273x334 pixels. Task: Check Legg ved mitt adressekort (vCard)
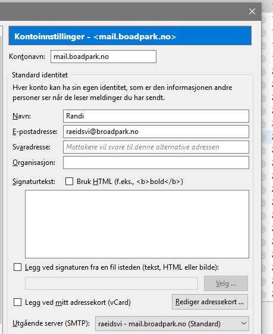pyautogui.click(x=17, y=302)
